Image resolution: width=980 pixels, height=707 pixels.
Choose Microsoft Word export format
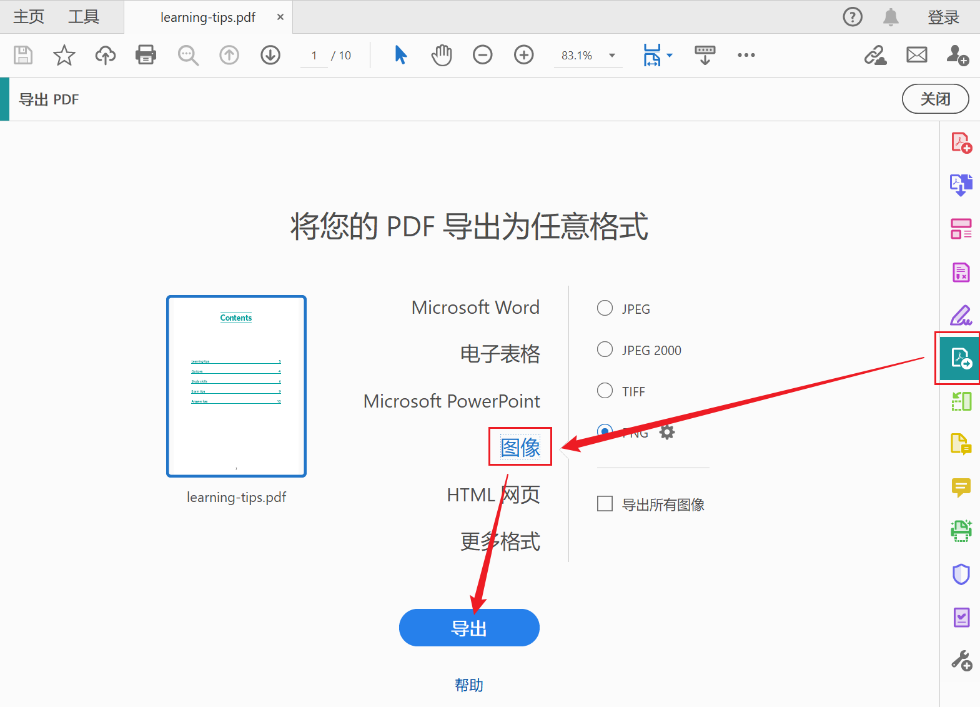pos(475,308)
